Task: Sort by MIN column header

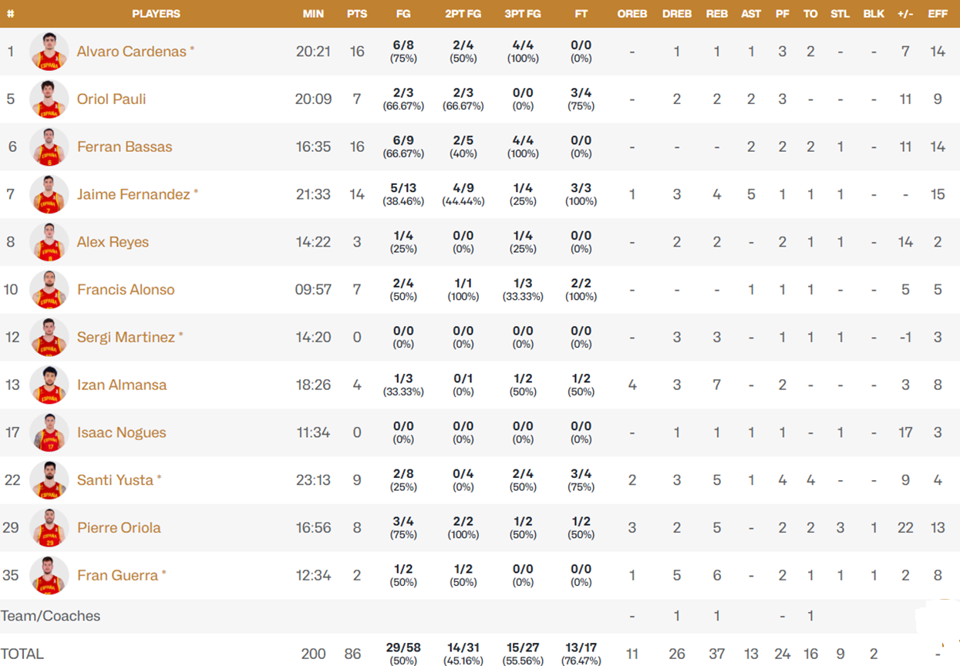Action: (x=313, y=14)
